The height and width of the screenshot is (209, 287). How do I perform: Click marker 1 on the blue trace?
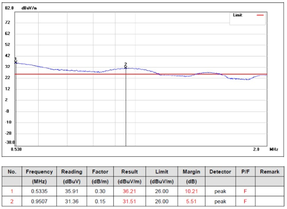pyautogui.click(x=16, y=62)
